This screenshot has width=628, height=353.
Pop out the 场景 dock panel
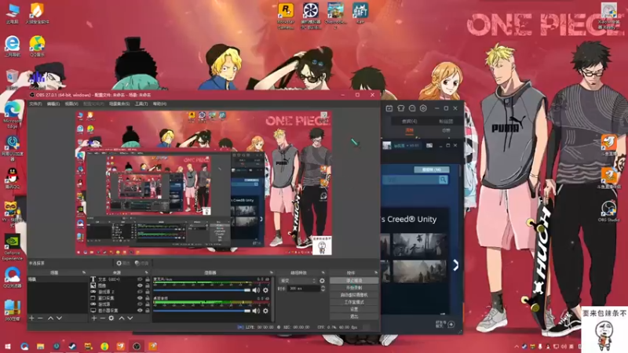point(84,272)
